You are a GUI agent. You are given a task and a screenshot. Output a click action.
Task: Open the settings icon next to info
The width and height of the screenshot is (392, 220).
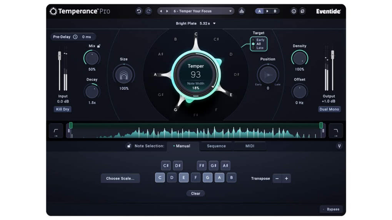302,11
